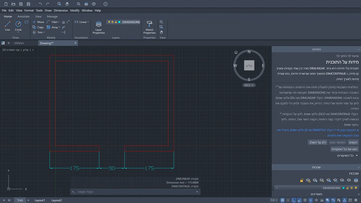Select the Erase tool in Modify panel
This screenshot has height=203, width=361.
click(63, 22)
